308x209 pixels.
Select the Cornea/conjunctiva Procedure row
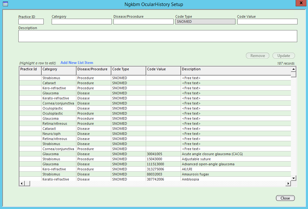pyautogui.click(x=155, y=149)
